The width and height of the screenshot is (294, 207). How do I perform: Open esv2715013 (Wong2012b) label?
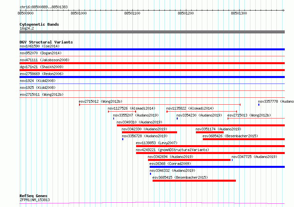click(249, 115)
